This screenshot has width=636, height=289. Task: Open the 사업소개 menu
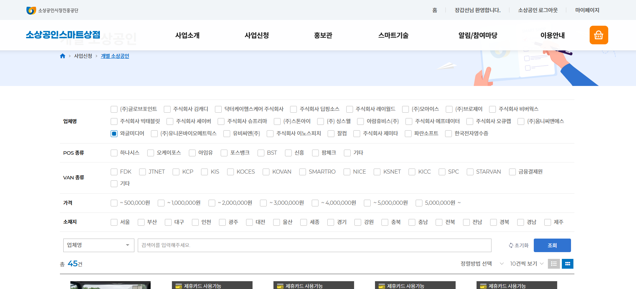point(188,35)
